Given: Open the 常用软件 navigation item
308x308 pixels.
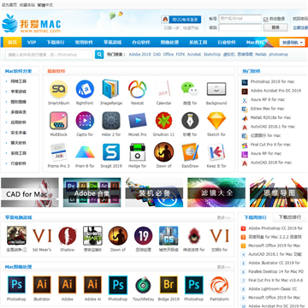Looking at the screenshot, I should (84, 42).
